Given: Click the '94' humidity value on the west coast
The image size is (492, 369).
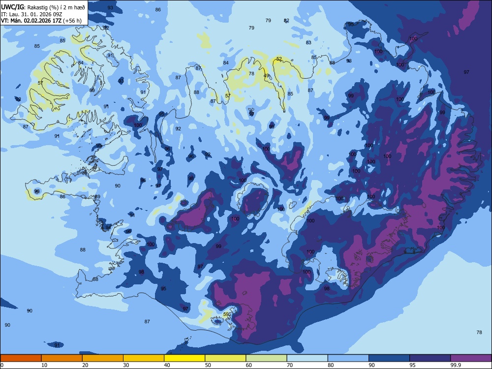Looking at the screenshot, I should coord(108,227).
